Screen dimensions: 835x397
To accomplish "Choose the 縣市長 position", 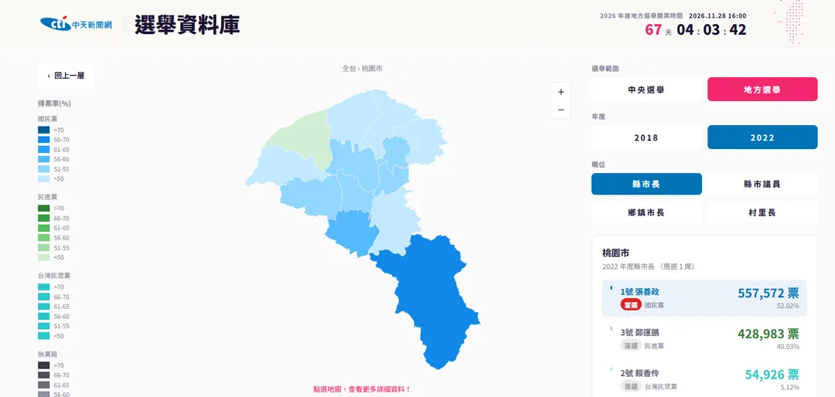I will [646, 184].
